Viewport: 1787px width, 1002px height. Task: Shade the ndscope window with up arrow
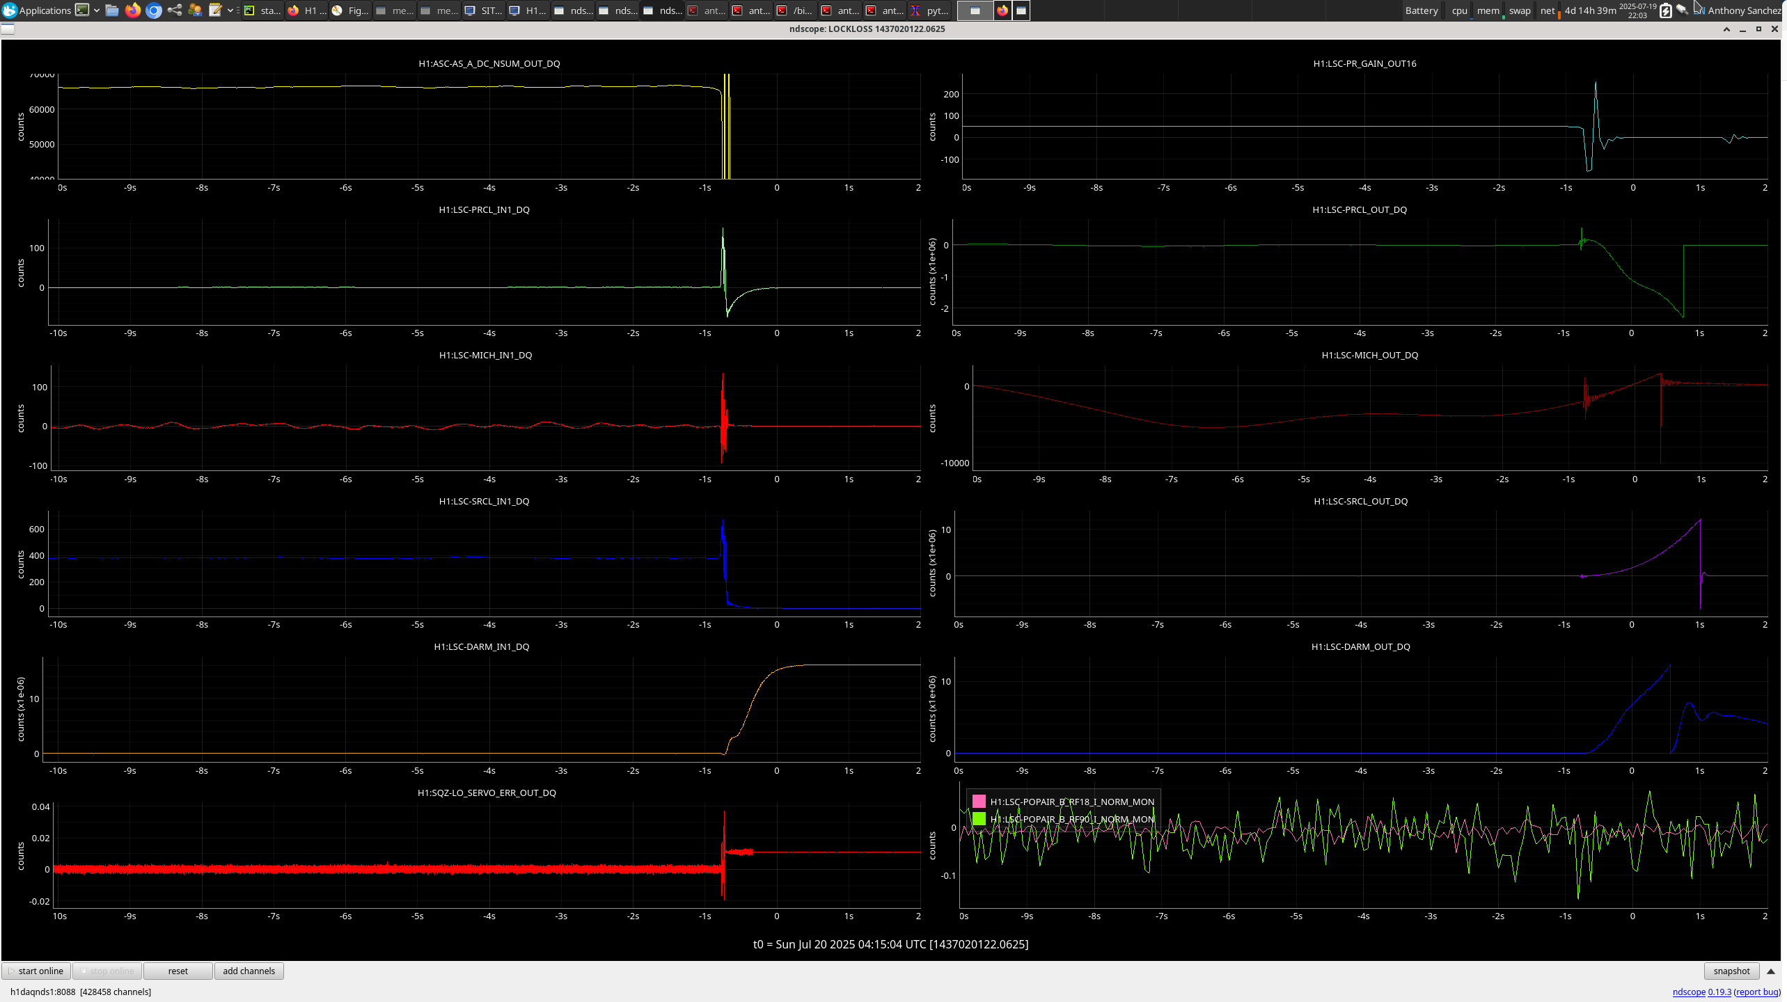tap(1726, 29)
